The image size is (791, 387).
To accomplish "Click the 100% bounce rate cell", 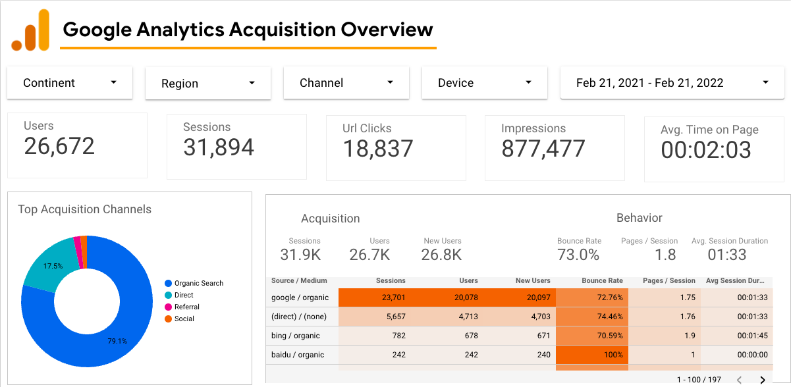I will 592,355.
